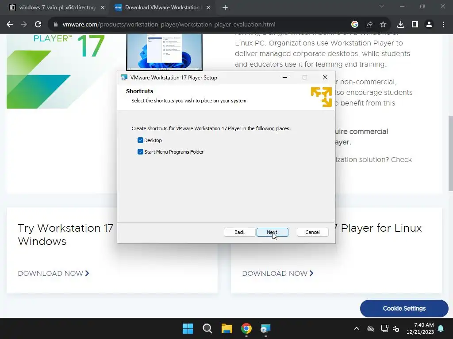Close the VMware Workstation Setup dialog
The width and height of the screenshot is (453, 339).
click(x=325, y=78)
